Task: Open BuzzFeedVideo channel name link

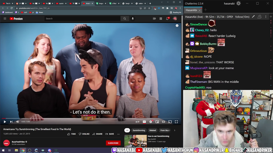Action: 18,142
